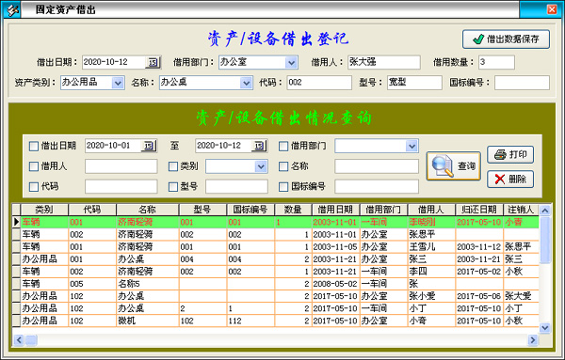Click the 查询 search button

(454, 165)
